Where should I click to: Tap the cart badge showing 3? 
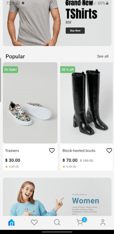point(84,219)
